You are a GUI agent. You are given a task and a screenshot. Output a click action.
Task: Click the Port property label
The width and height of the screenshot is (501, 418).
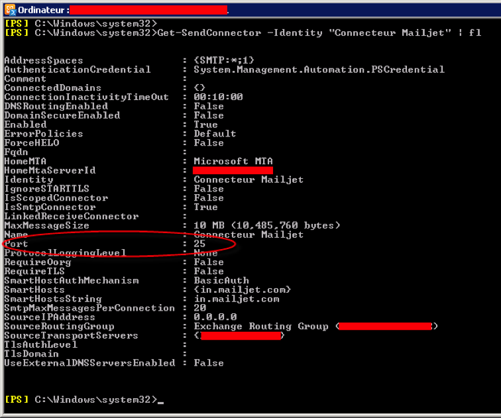coord(16,244)
